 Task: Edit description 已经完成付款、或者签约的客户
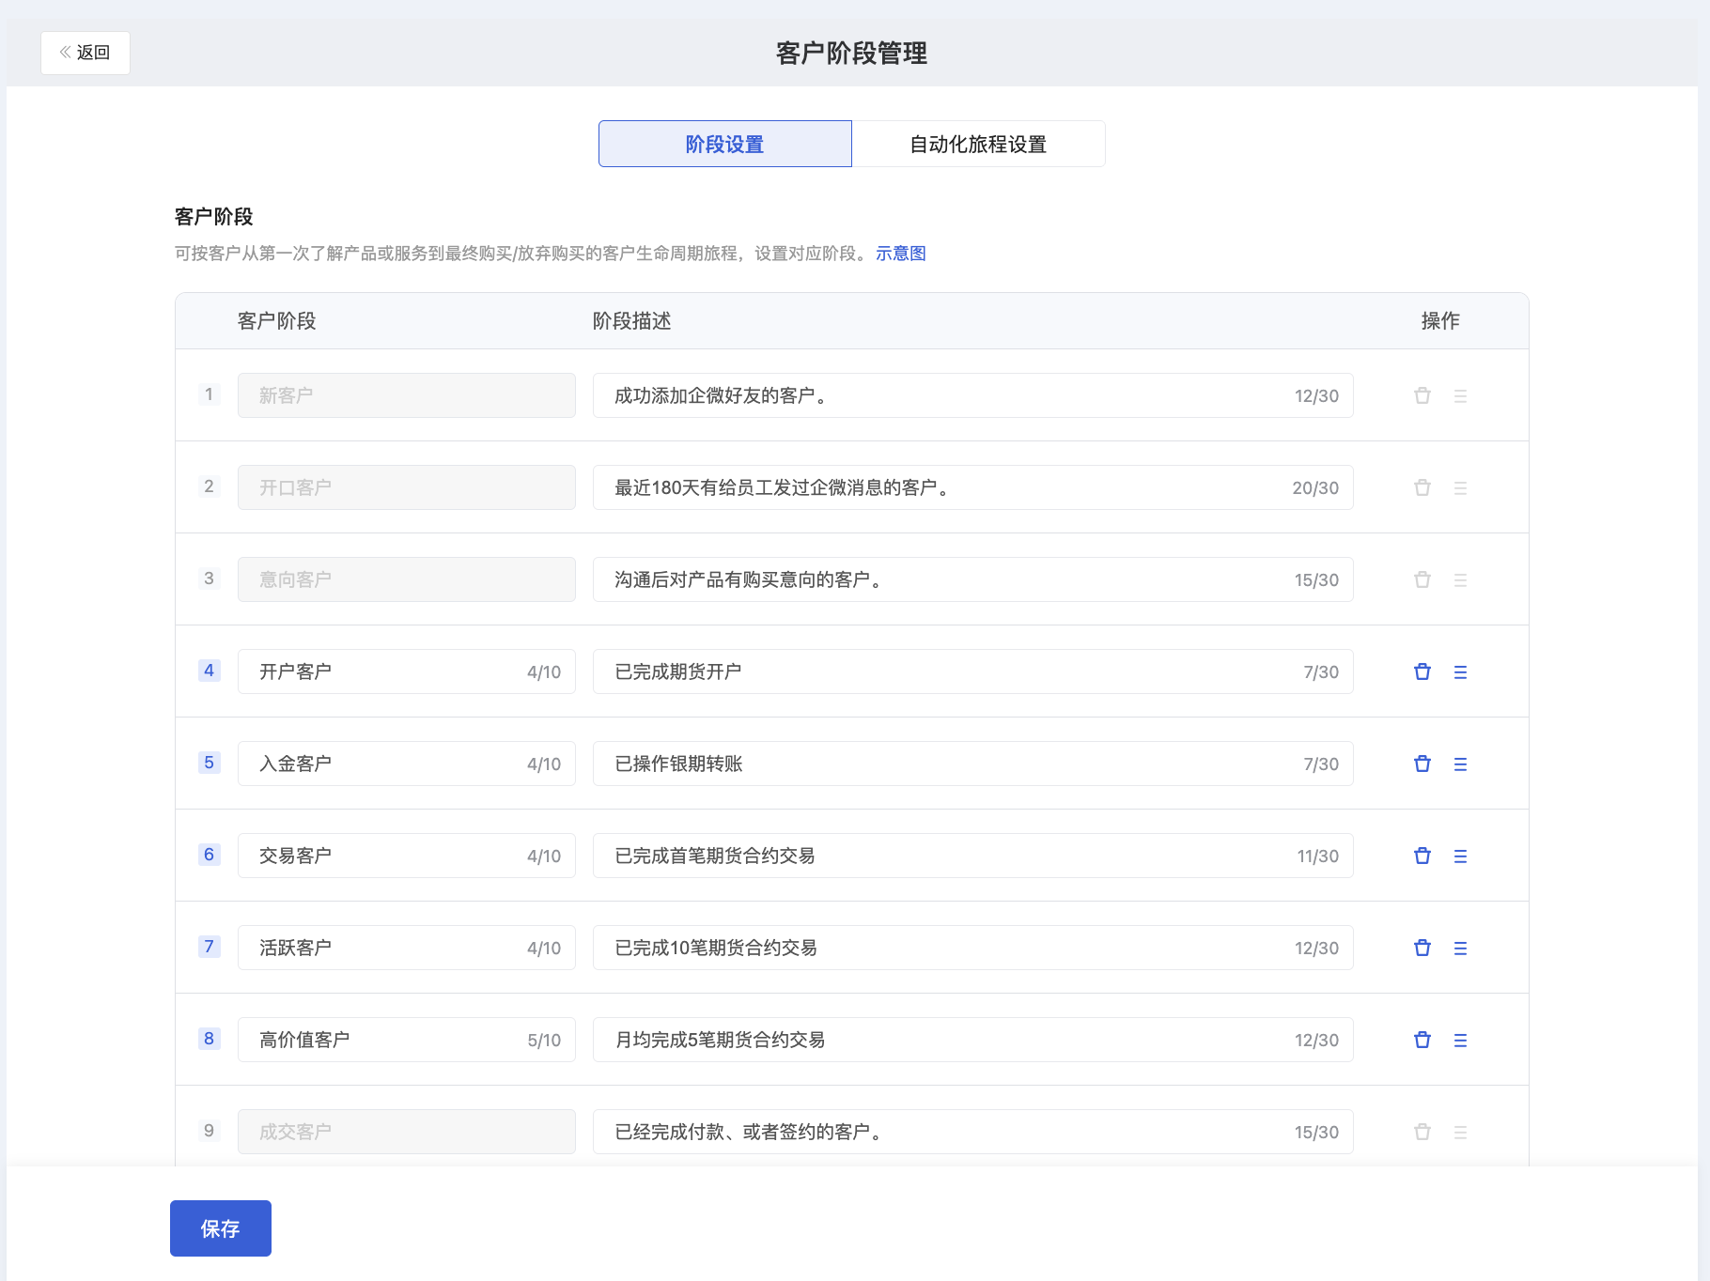973,1132
